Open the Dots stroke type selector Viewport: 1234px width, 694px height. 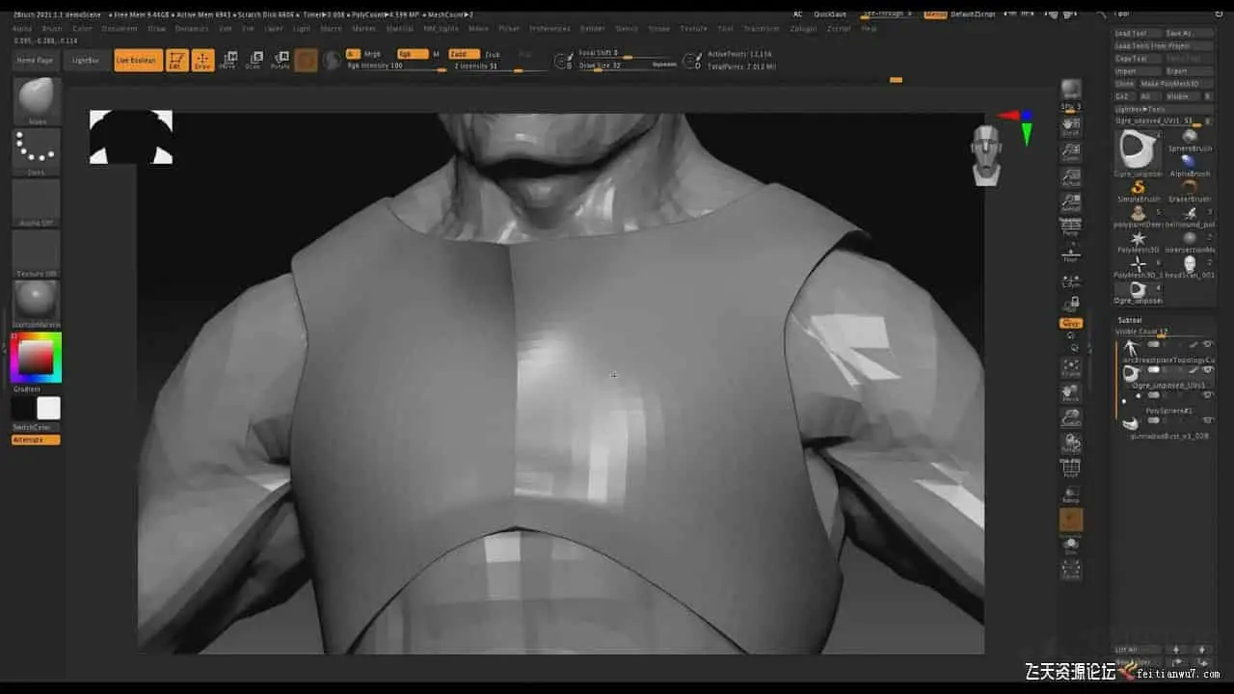click(37, 151)
